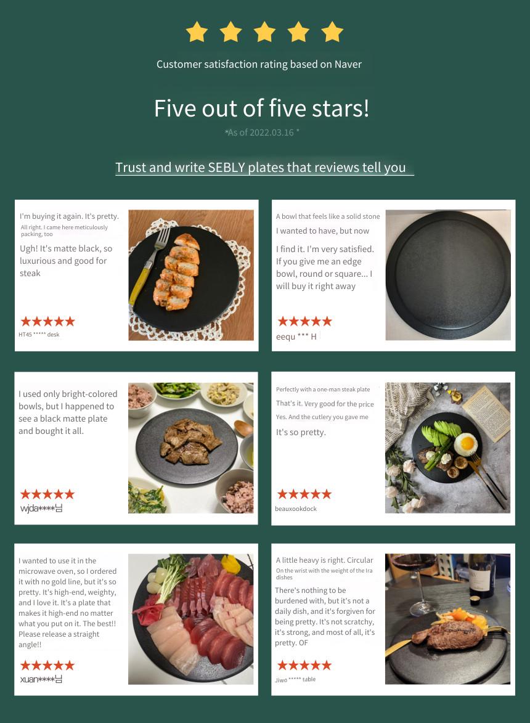Click the 'I'm buying it again' review text
The image size is (530, 723).
(69, 216)
